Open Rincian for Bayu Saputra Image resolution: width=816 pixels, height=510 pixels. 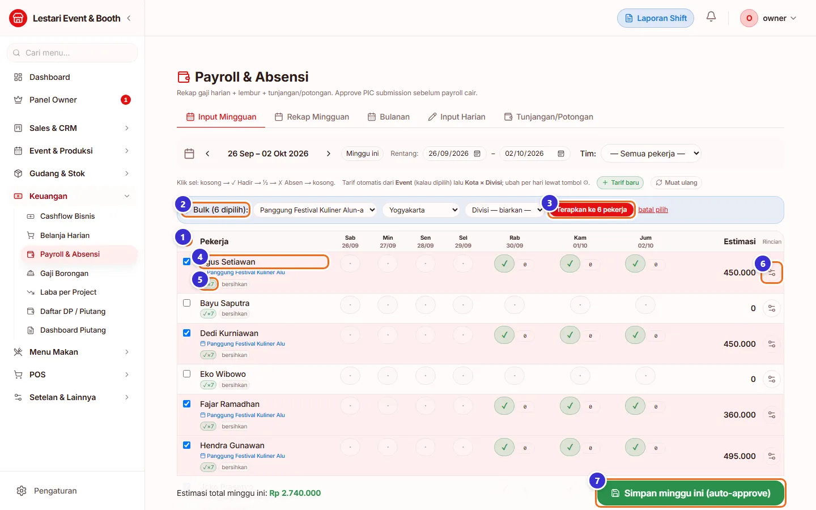tap(772, 308)
